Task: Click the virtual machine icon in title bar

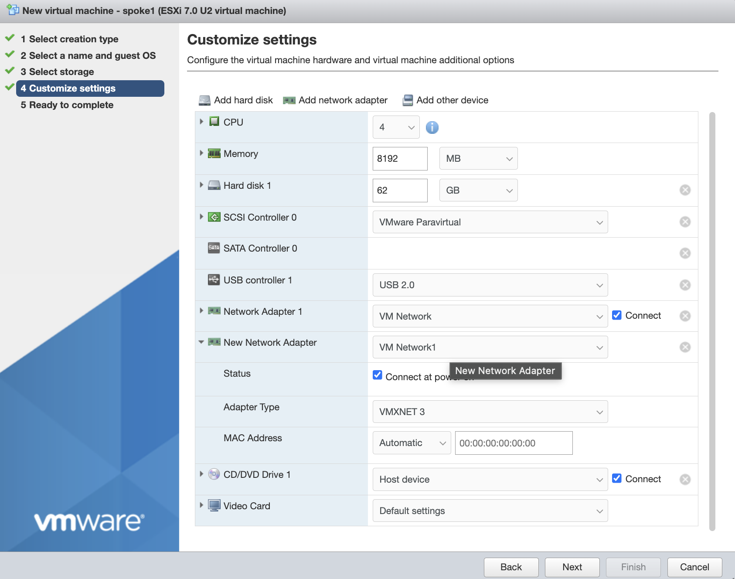Action: pos(13,10)
